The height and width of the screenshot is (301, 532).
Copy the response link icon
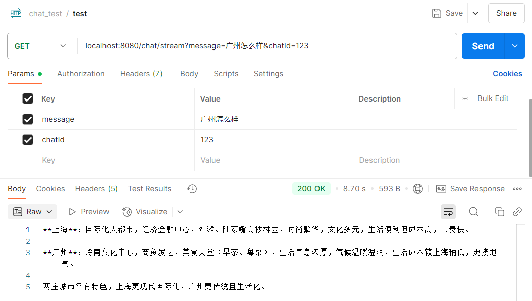[x=517, y=211]
